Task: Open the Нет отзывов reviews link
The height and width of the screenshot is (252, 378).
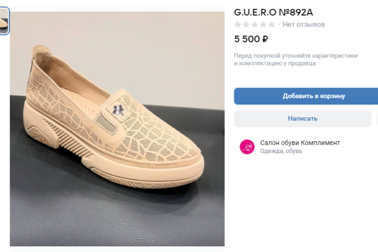Action: click(304, 25)
